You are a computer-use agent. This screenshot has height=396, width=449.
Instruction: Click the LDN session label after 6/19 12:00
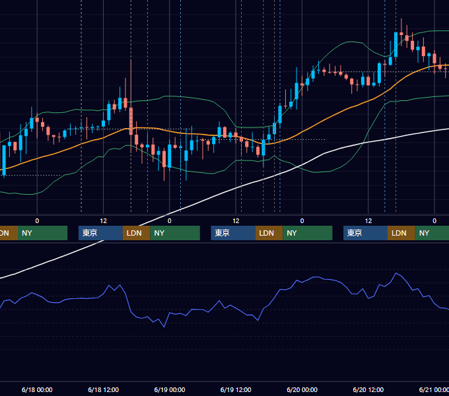(x=269, y=233)
